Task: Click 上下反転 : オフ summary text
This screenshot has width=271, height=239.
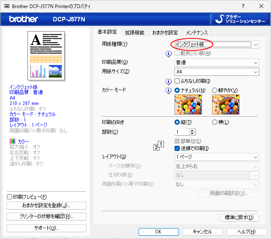Action: (x=25, y=158)
